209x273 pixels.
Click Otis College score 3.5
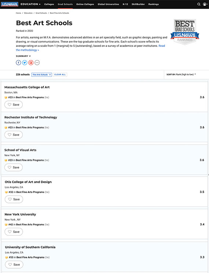click(x=202, y=192)
